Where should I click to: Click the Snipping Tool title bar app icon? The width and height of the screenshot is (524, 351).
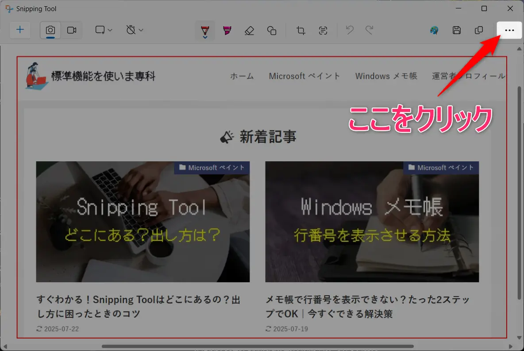[9, 9]
